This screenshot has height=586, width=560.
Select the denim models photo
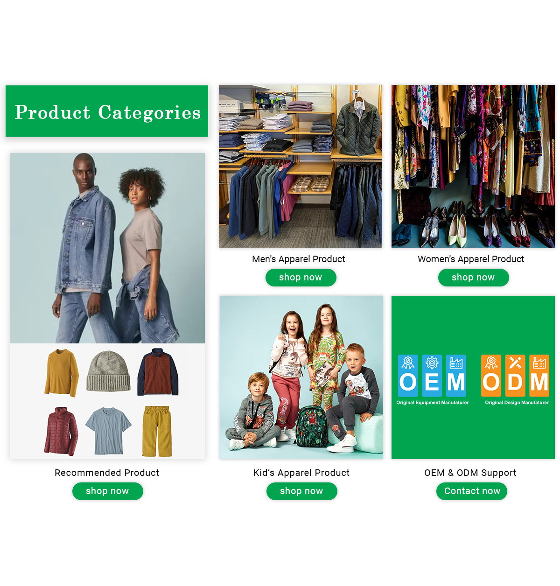[x=107, y=248]
